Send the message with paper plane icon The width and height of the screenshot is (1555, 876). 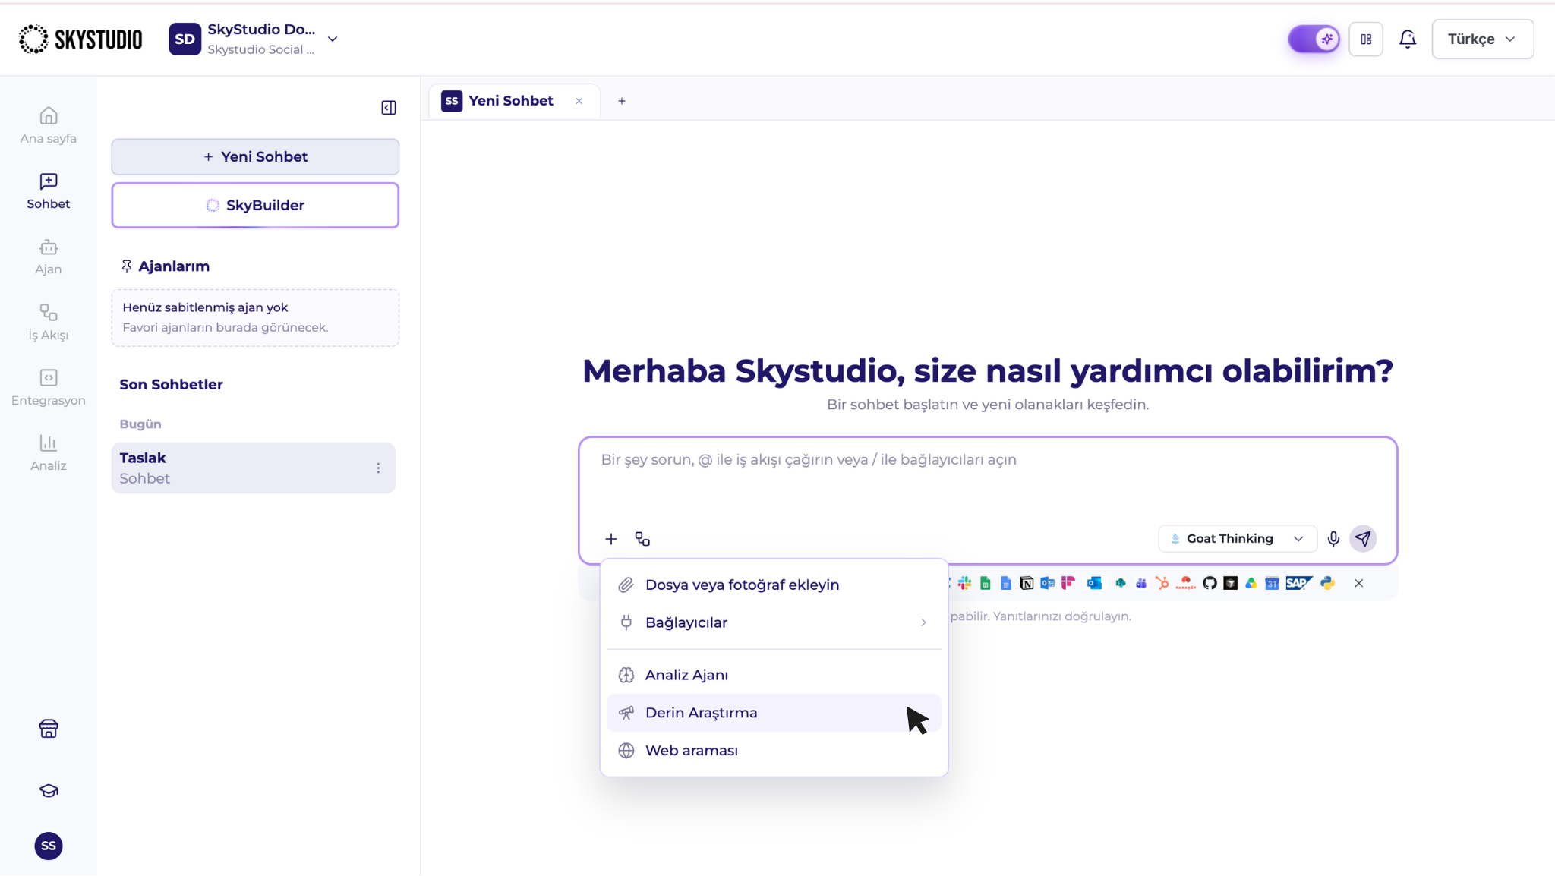pos(1364,539)
